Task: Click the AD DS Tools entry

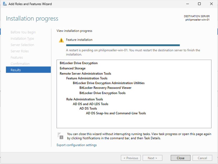Action: click(x=88, y=108)
